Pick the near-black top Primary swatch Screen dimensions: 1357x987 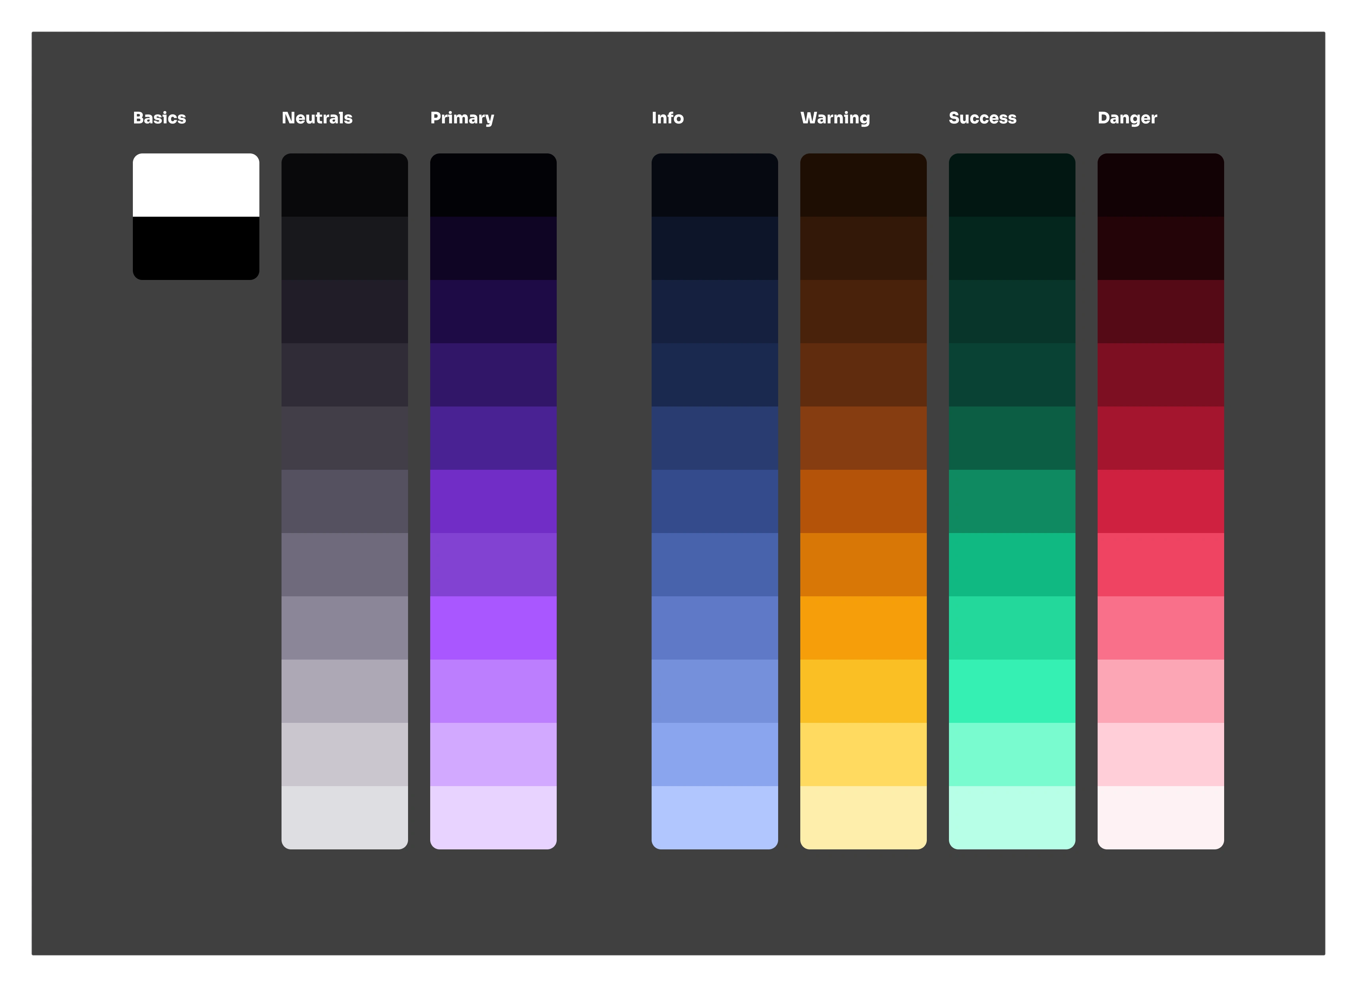[493, 185]
